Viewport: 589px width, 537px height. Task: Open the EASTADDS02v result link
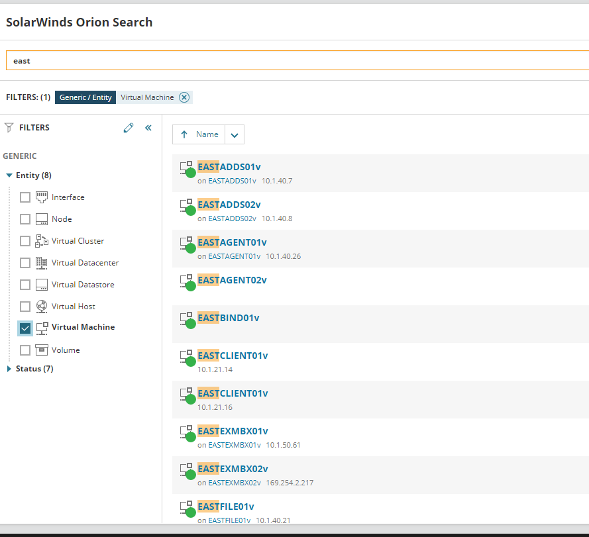click(229, 205)
